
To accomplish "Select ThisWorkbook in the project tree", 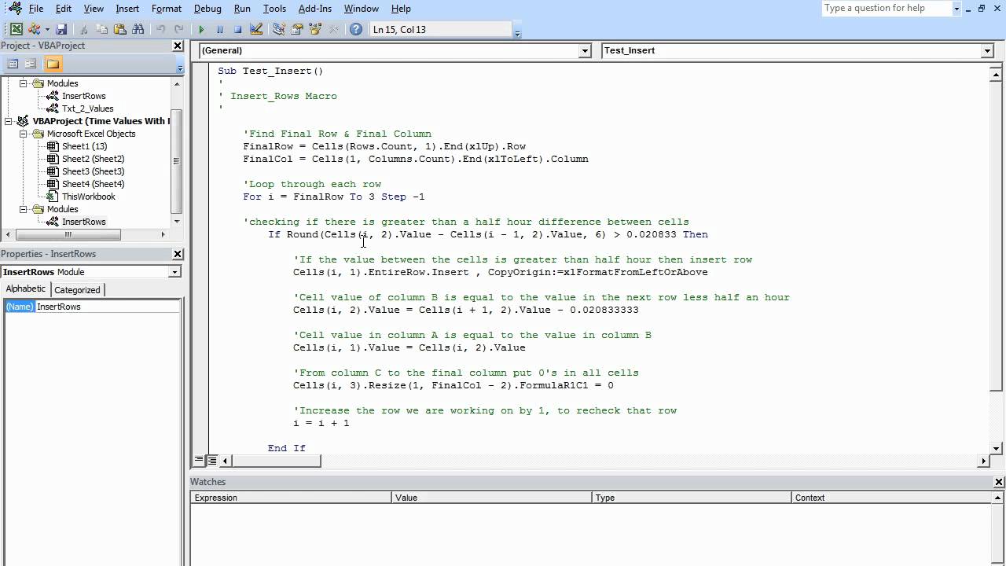I will [88, 197].
